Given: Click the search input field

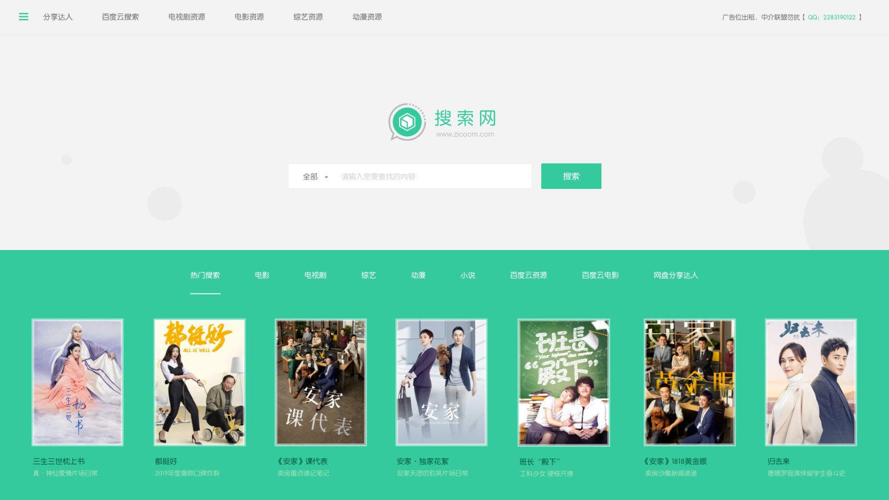Looking at the screenshot, I should click(433, 177).
